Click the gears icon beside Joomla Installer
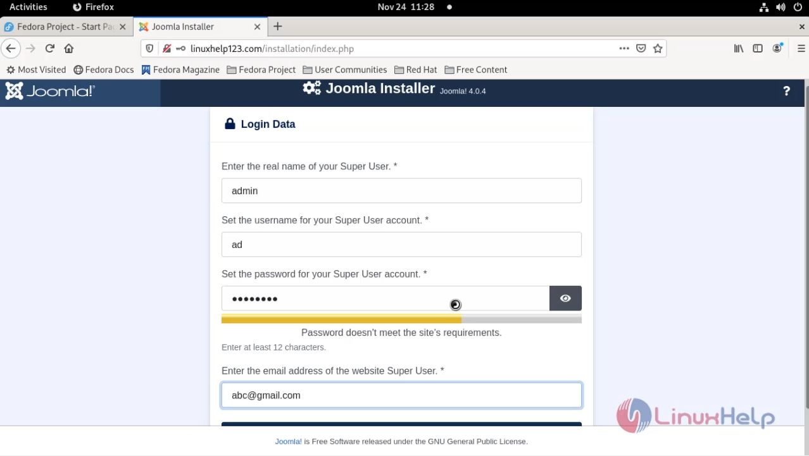 311,89
